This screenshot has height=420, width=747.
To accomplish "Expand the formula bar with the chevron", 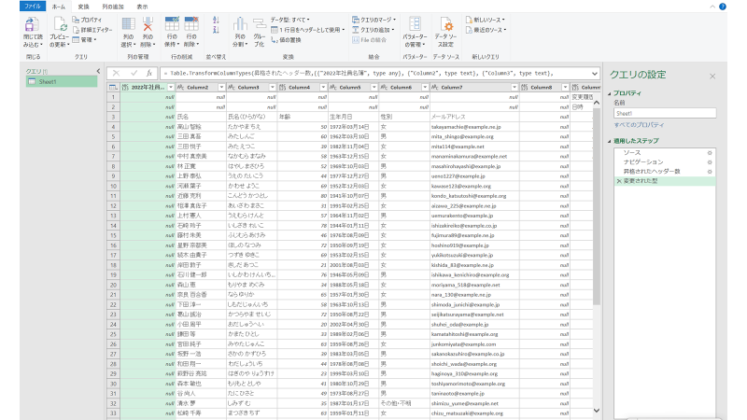I will (x=595, y=74).
